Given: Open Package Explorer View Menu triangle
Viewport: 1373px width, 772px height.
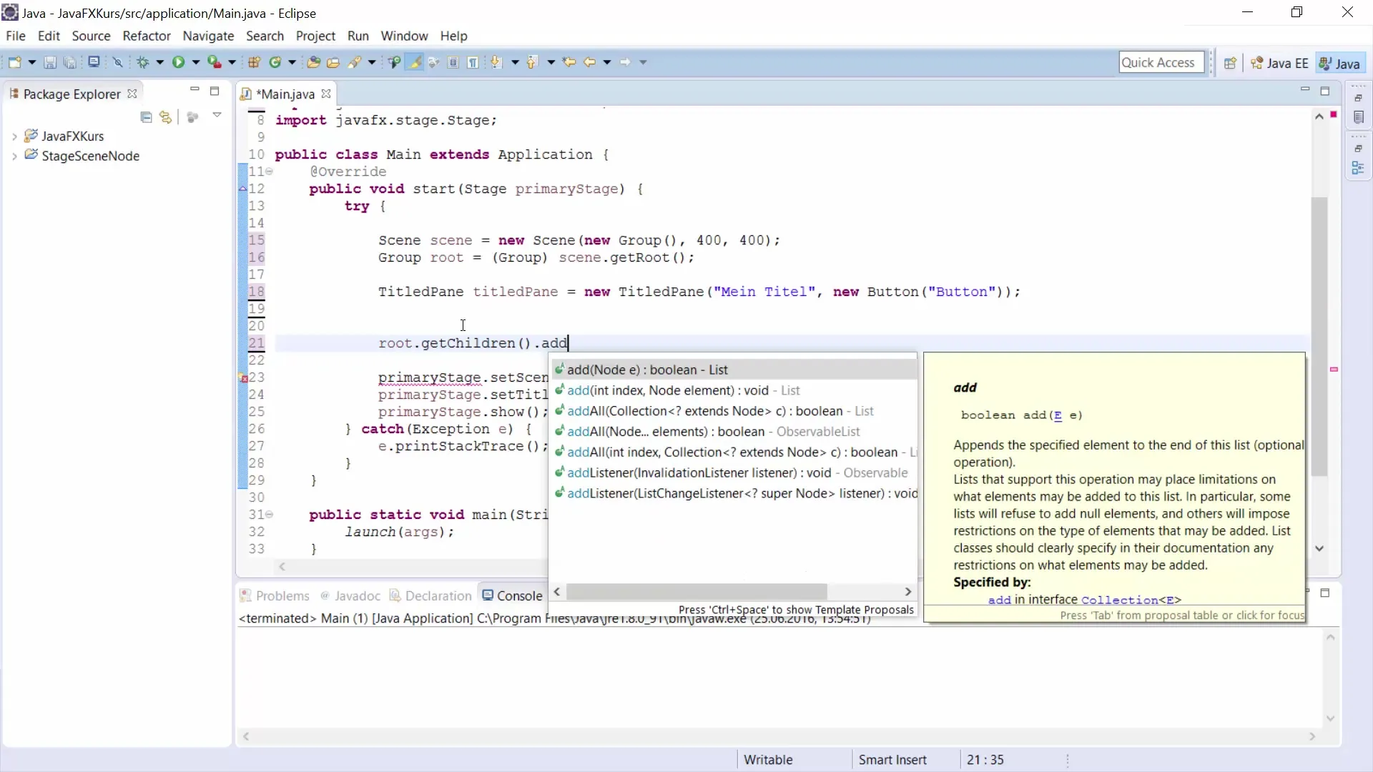Looking at the screenshot, I should click(217, 115).
